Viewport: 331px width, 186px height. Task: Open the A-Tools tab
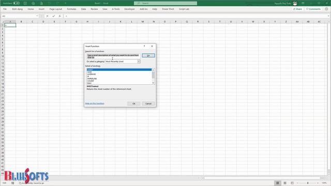(x=116, y=9)
